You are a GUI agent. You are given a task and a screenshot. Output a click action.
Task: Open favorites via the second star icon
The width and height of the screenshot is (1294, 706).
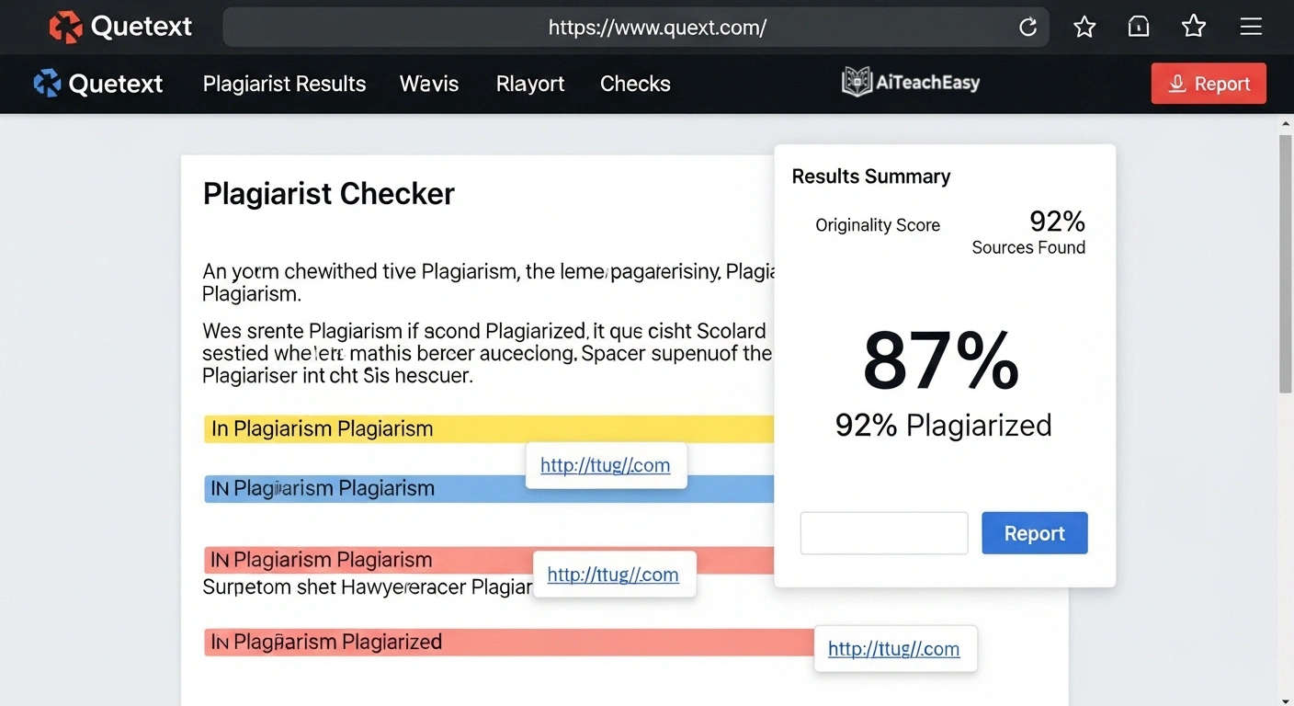[x=1193, y=26]
